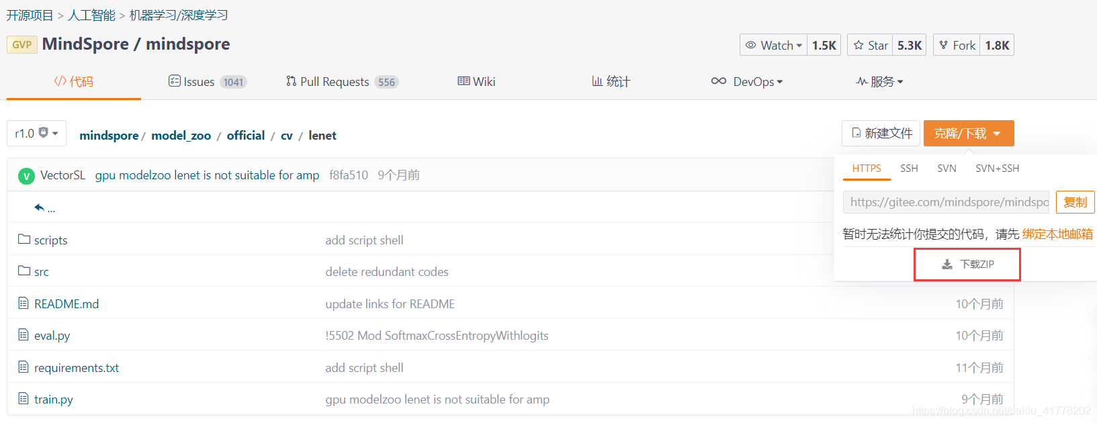The width and height of the screenshot is (1097, 423).
Task: Select the HTTPS clone tab
Action: pos(867,169)
